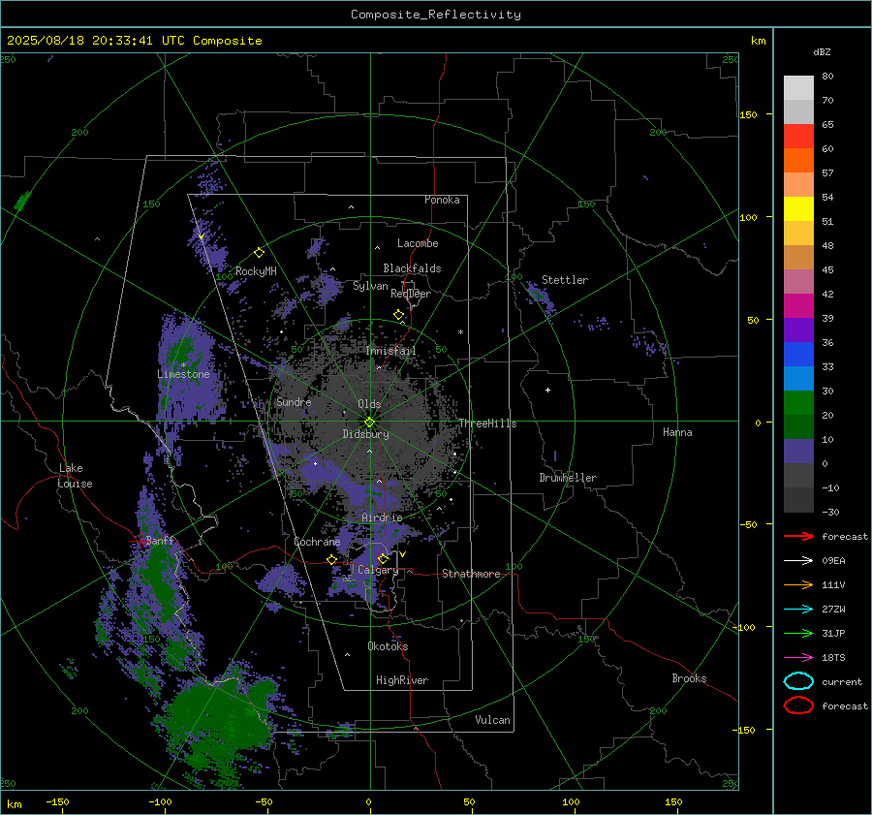Viewport: 872px width, 815px height.
Task: Click the yellow diamond marker near Cochrane
Action: click(331, 560)
